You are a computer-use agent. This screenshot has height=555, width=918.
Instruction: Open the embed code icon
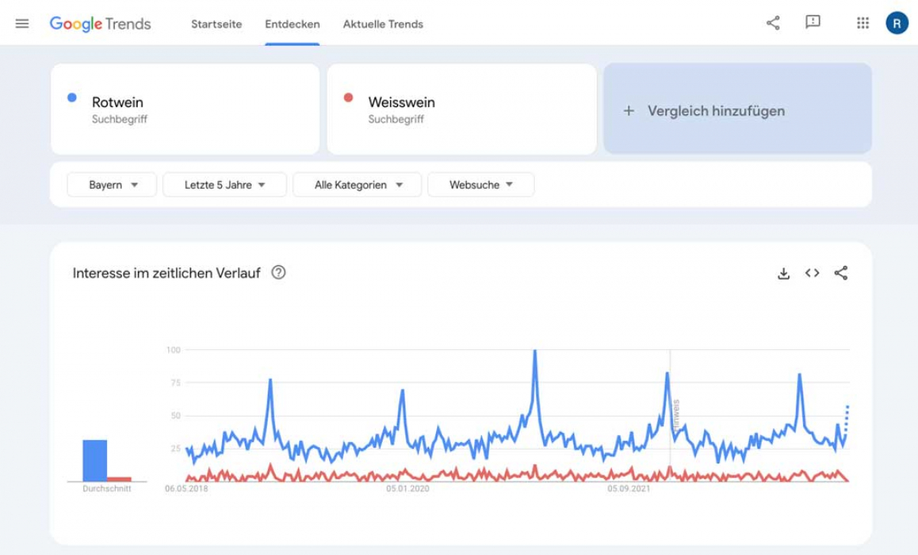pyautogui.click(x=812, y=273)
